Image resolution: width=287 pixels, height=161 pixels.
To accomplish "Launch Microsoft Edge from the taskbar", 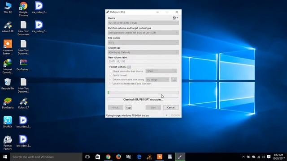I will tap(139, 157).
